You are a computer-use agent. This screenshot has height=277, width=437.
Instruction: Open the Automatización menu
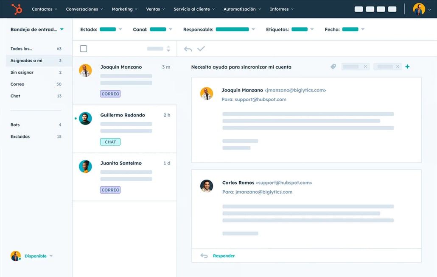[x=242, y=9]
